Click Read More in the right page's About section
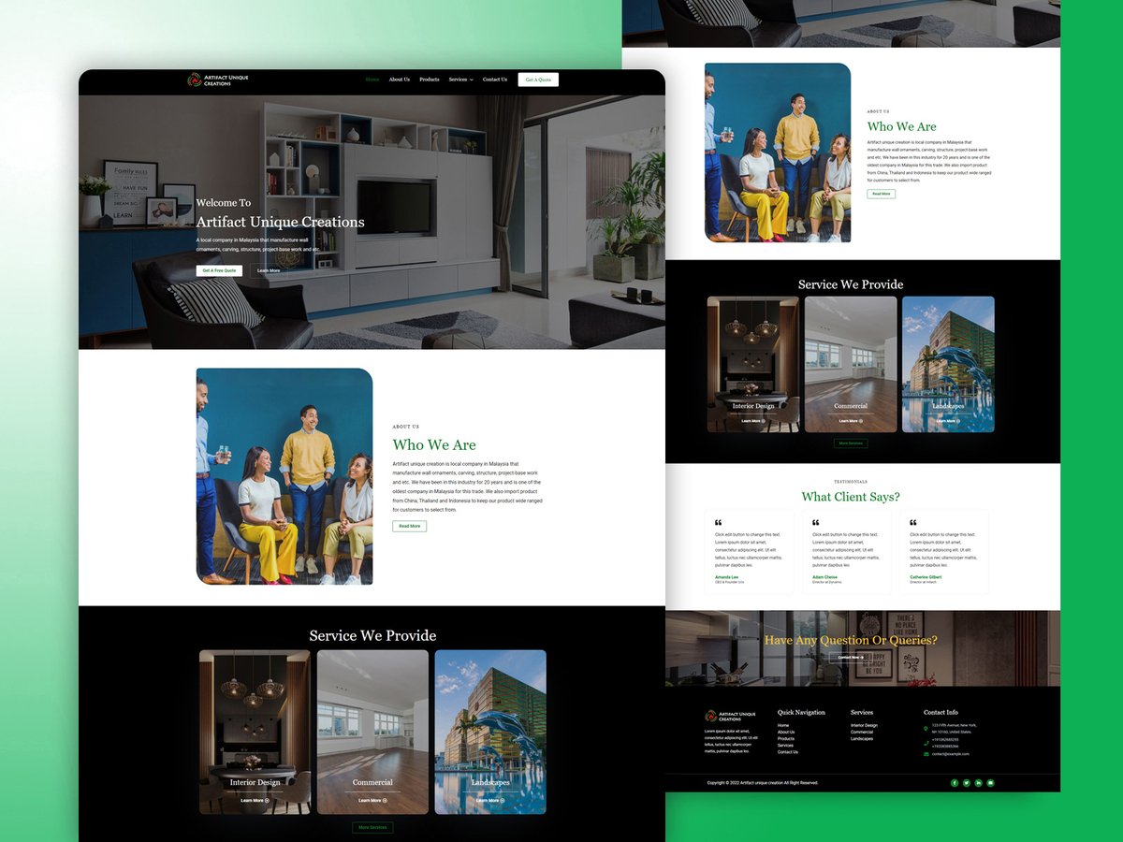The image size is (1123, 842). point(881,194)
